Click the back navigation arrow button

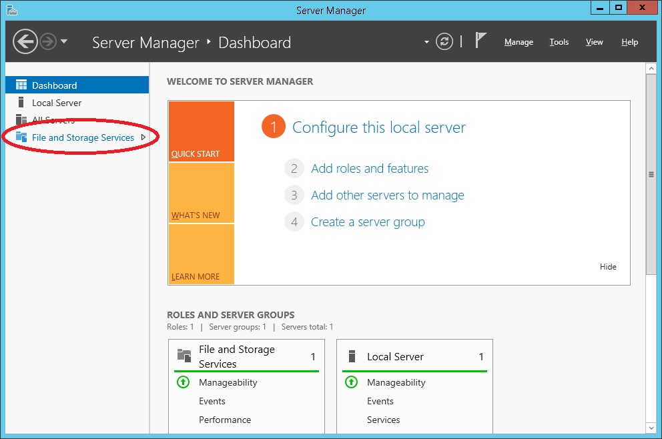[25, 42]
